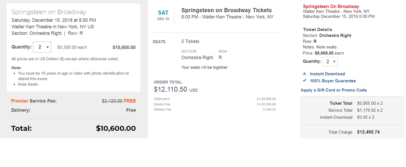Click the red Springsteen On Broadway title
The image size is (406, 167).
click(x=331, y=6)
